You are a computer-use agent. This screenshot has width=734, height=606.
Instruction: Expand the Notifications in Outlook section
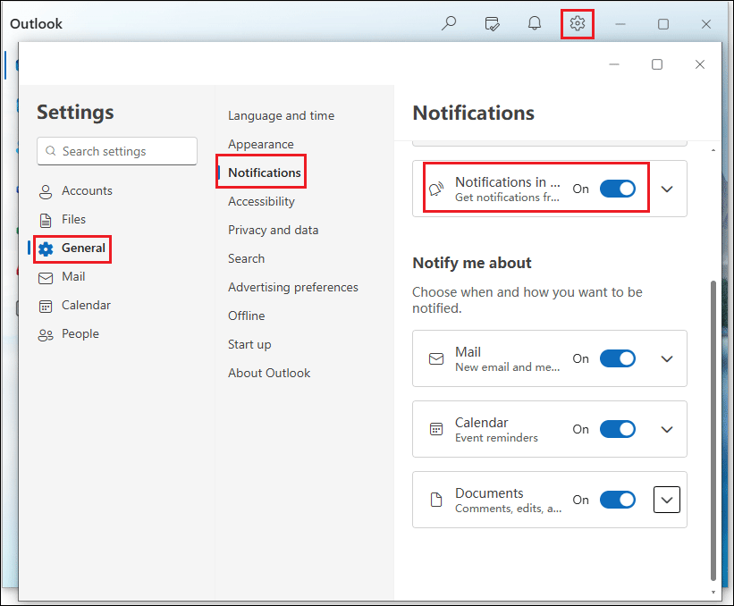pos(666,189)
